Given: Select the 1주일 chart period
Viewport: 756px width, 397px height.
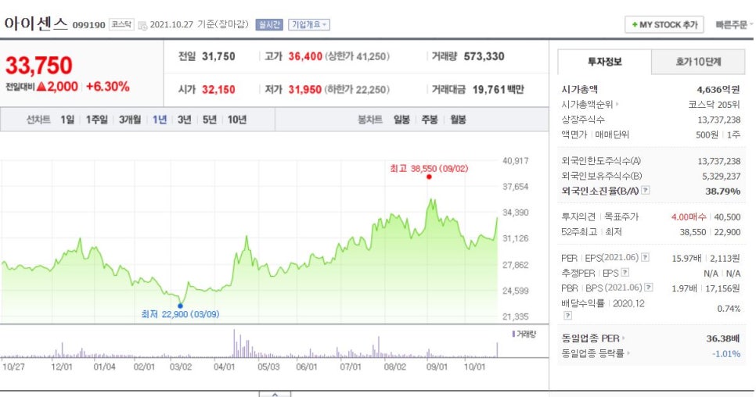Looking at the screenshot, I should click(96, 120).
